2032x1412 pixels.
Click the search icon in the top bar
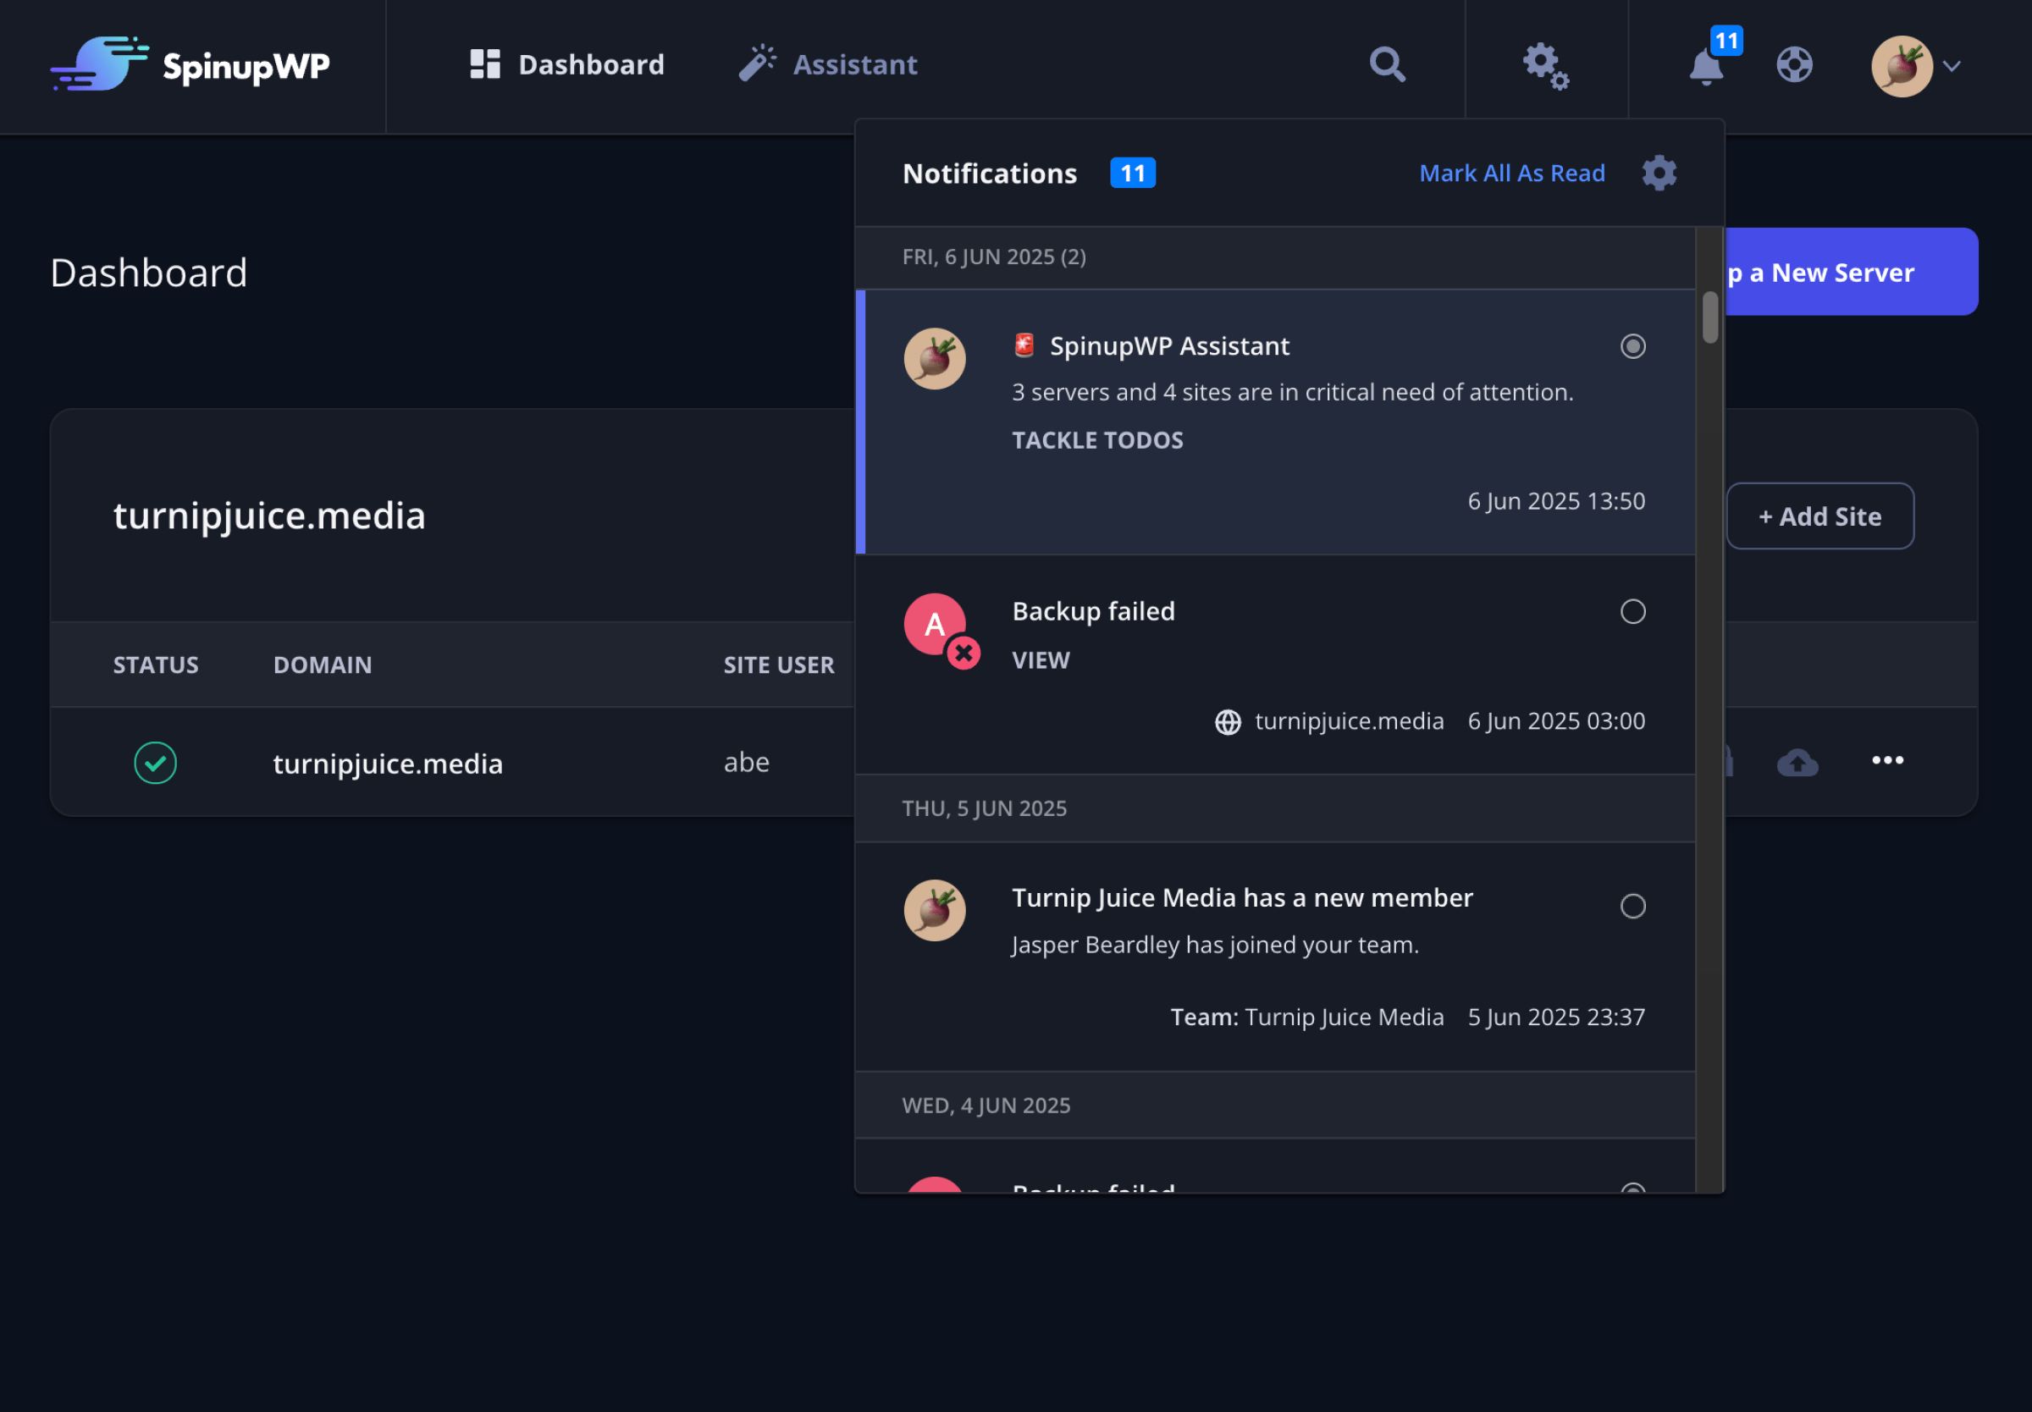[1386, 64]
